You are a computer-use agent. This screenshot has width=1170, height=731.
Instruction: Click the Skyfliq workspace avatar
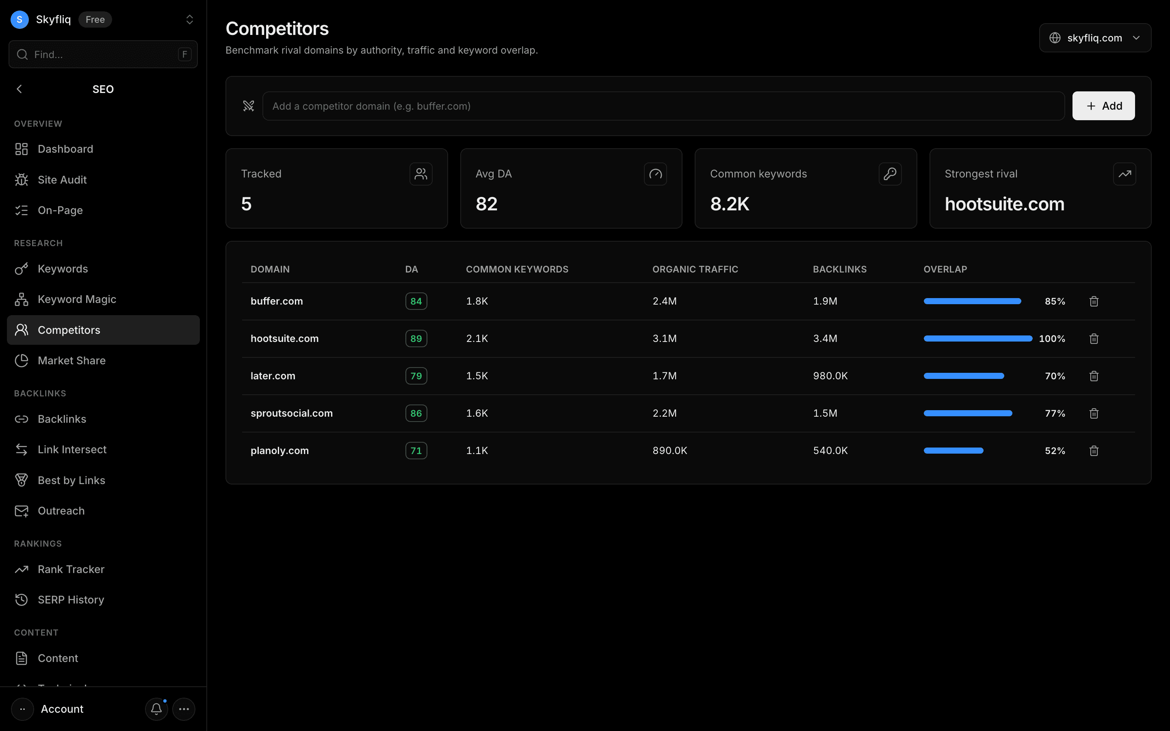19,19
